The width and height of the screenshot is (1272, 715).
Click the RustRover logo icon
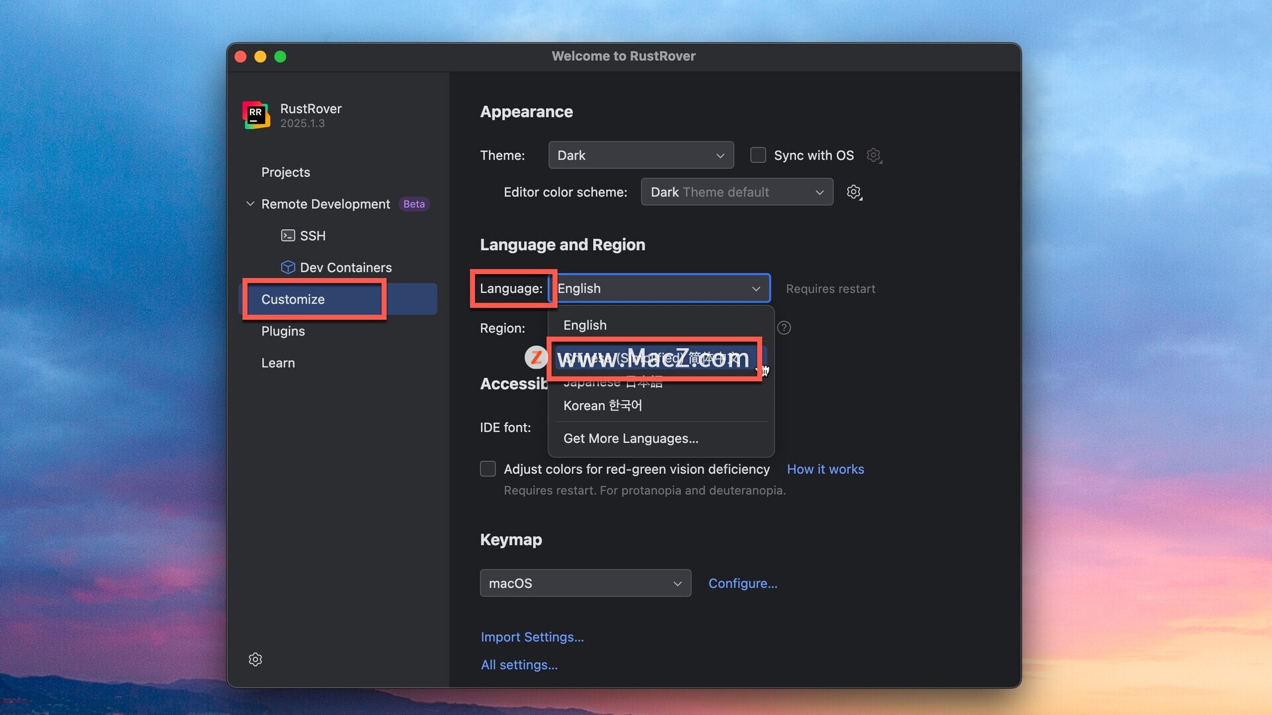click(256, 115)
